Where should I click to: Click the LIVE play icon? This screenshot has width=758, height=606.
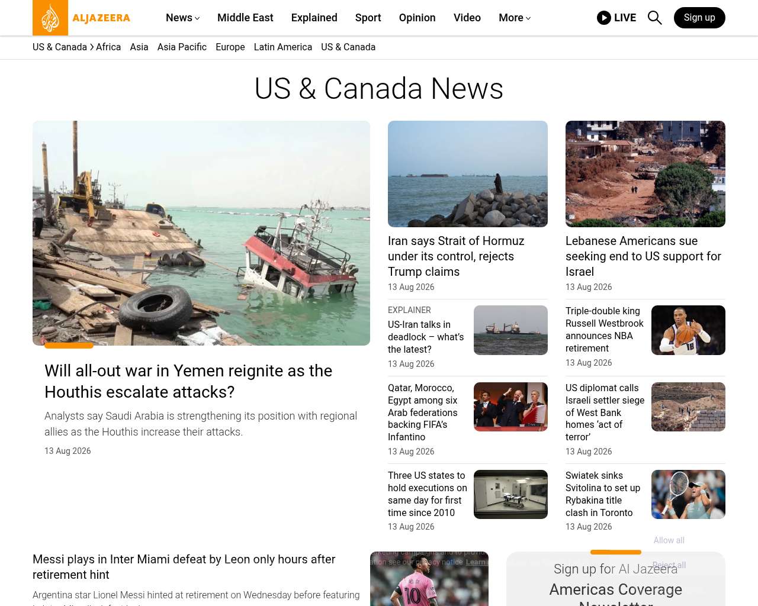pyautogui.click(x=604, y=18)
